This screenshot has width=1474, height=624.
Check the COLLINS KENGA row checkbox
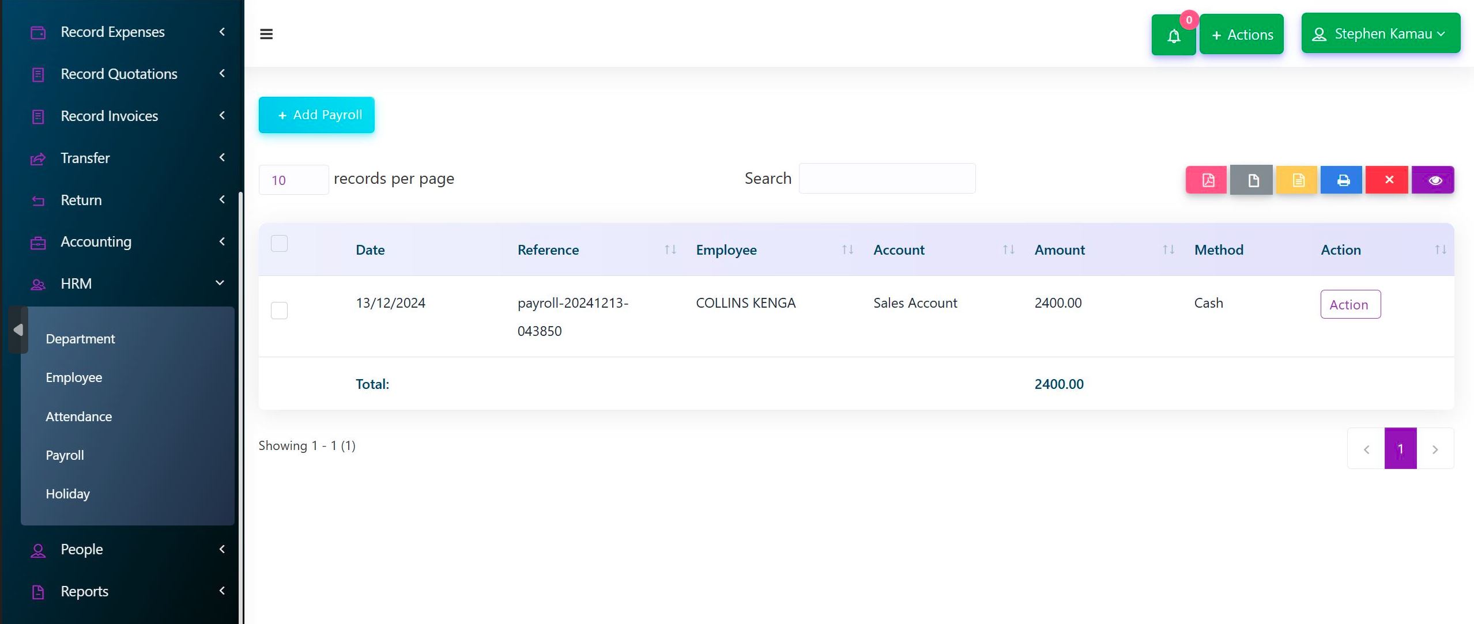279,311
